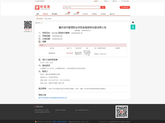
Task: Click the announcement title 重庆城市管理职业学院食堂厨房设备结果公告
Action: click(82, 27)
